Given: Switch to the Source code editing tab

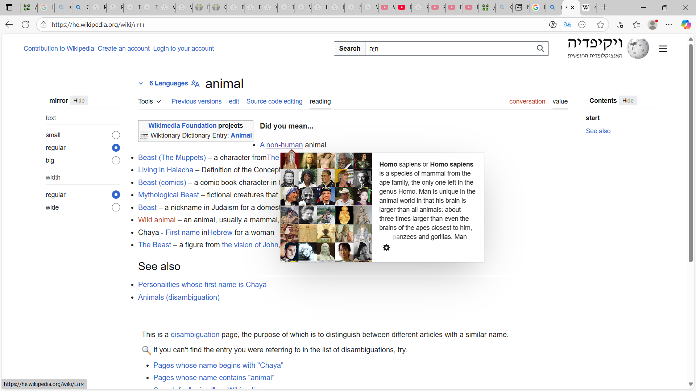Looking at the screenshot, I should pyautogui.click(x=274, y=101).
